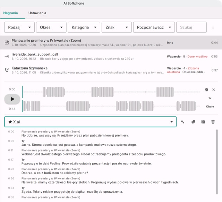Click the line starting "Jasne. Strona docelowa"
Image resolution: width=222 pixels, height=202 pixels.
click(79, 145)
